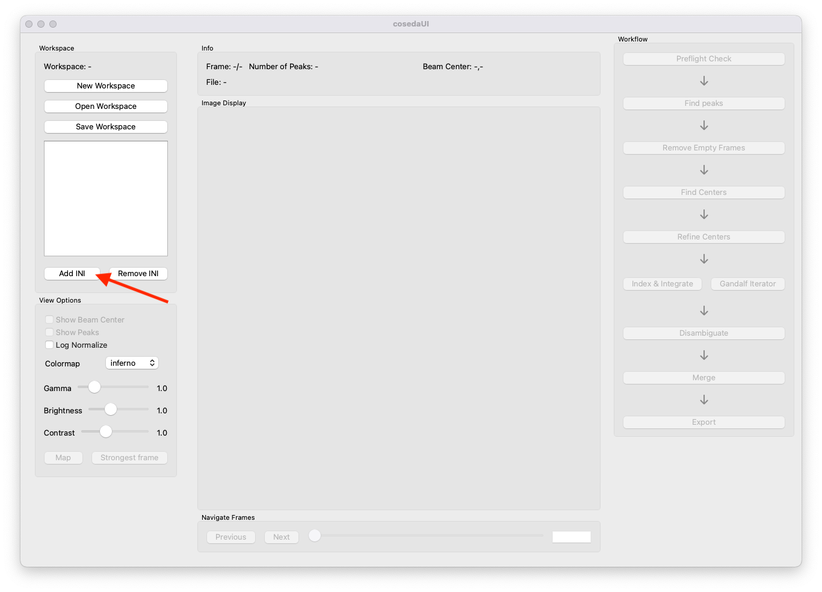The image size is (822, 592).
Task: Adjust the Brightness slider
Action: pyautogui.click(x=119, y=409)
